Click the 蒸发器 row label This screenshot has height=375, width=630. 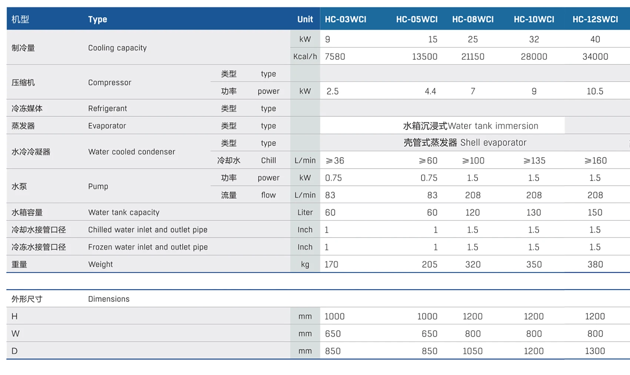[x=23, y=126]
